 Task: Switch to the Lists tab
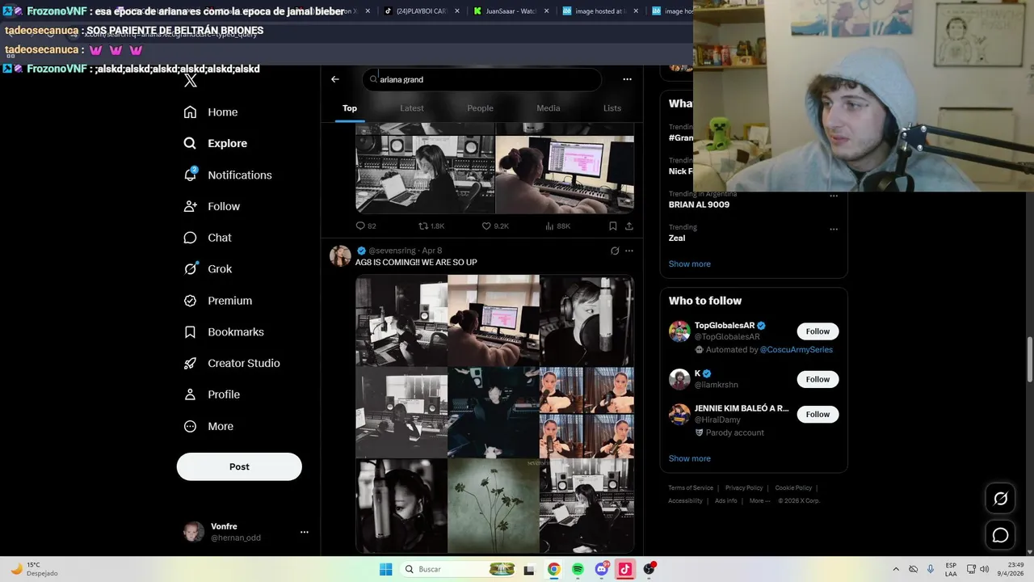click(612, 108)
